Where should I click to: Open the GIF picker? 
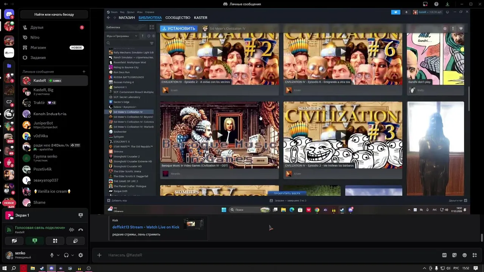pyautogui.click(x=444, y=255)
